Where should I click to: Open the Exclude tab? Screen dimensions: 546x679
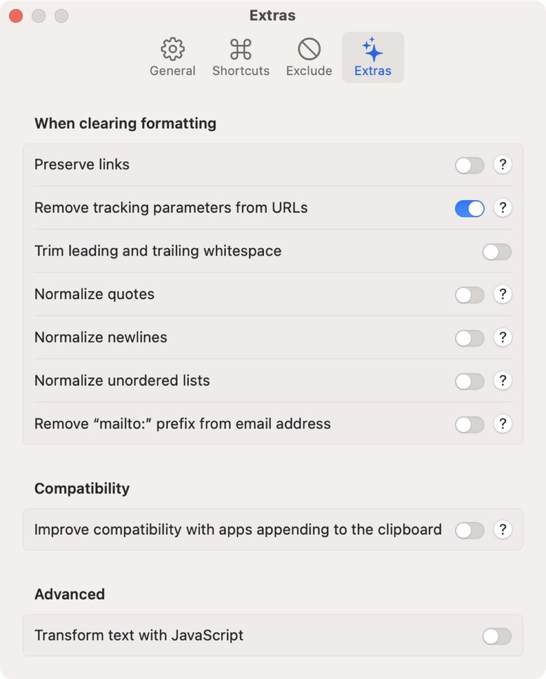[309, 57]
